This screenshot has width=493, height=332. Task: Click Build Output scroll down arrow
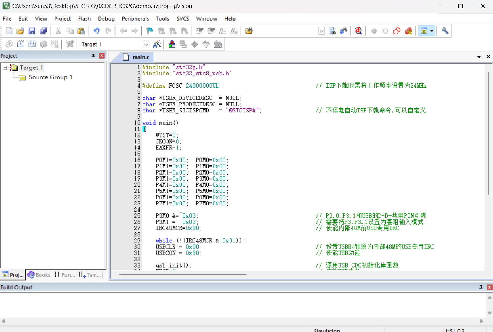pos(490,313)
